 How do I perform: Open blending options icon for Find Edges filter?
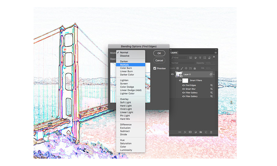click(211, 85)
